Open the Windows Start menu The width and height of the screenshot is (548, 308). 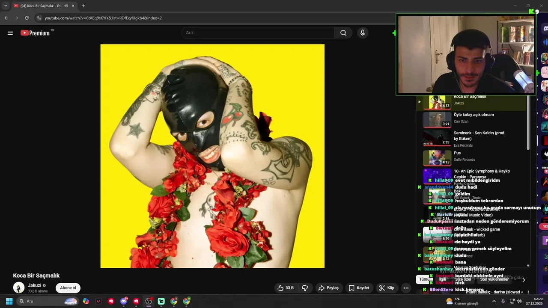pyautogui.click(x=9, y=301)
